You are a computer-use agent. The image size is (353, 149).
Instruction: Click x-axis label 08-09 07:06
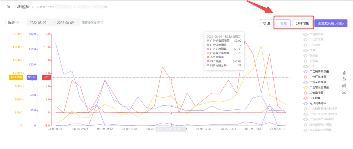pyautogui.click(x=80, y=129)
